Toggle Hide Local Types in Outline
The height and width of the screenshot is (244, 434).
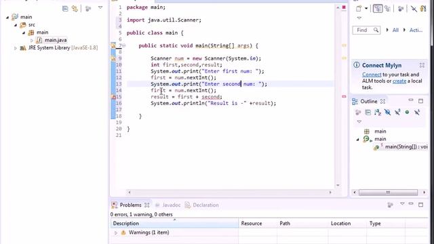417,112
